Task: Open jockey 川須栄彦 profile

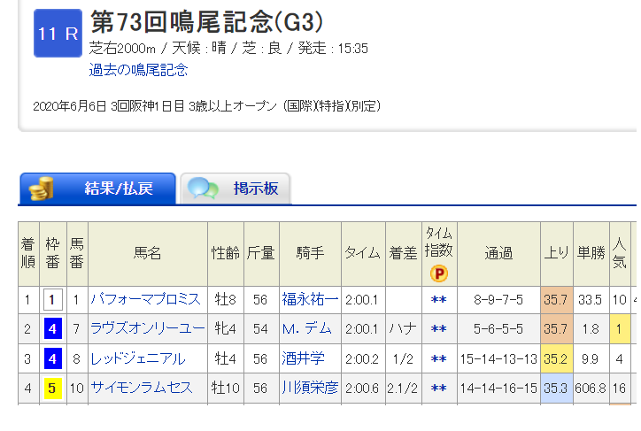Action: (x=310, y=388)
